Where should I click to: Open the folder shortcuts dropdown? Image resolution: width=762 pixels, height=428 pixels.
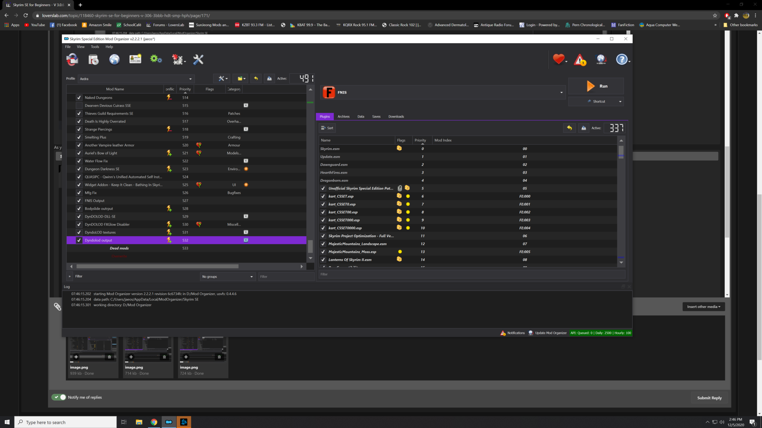(x=241, y=78)
